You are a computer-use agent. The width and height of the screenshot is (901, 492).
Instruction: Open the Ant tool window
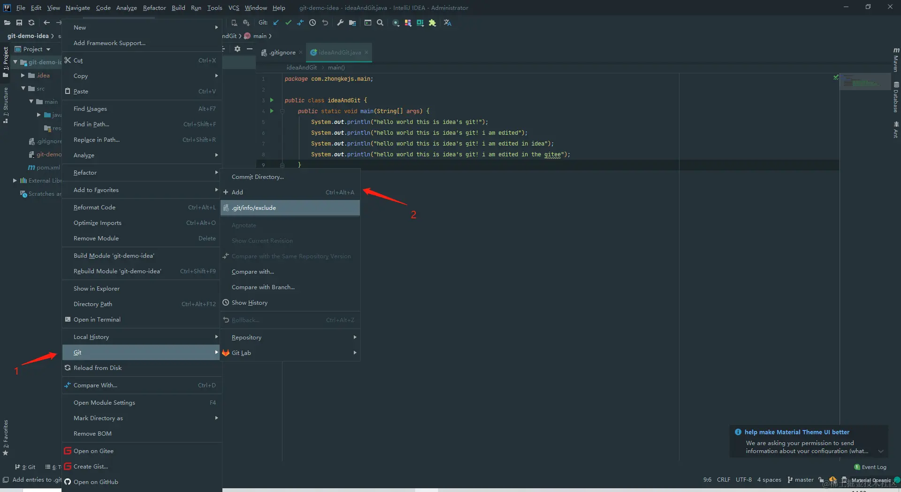896,130
